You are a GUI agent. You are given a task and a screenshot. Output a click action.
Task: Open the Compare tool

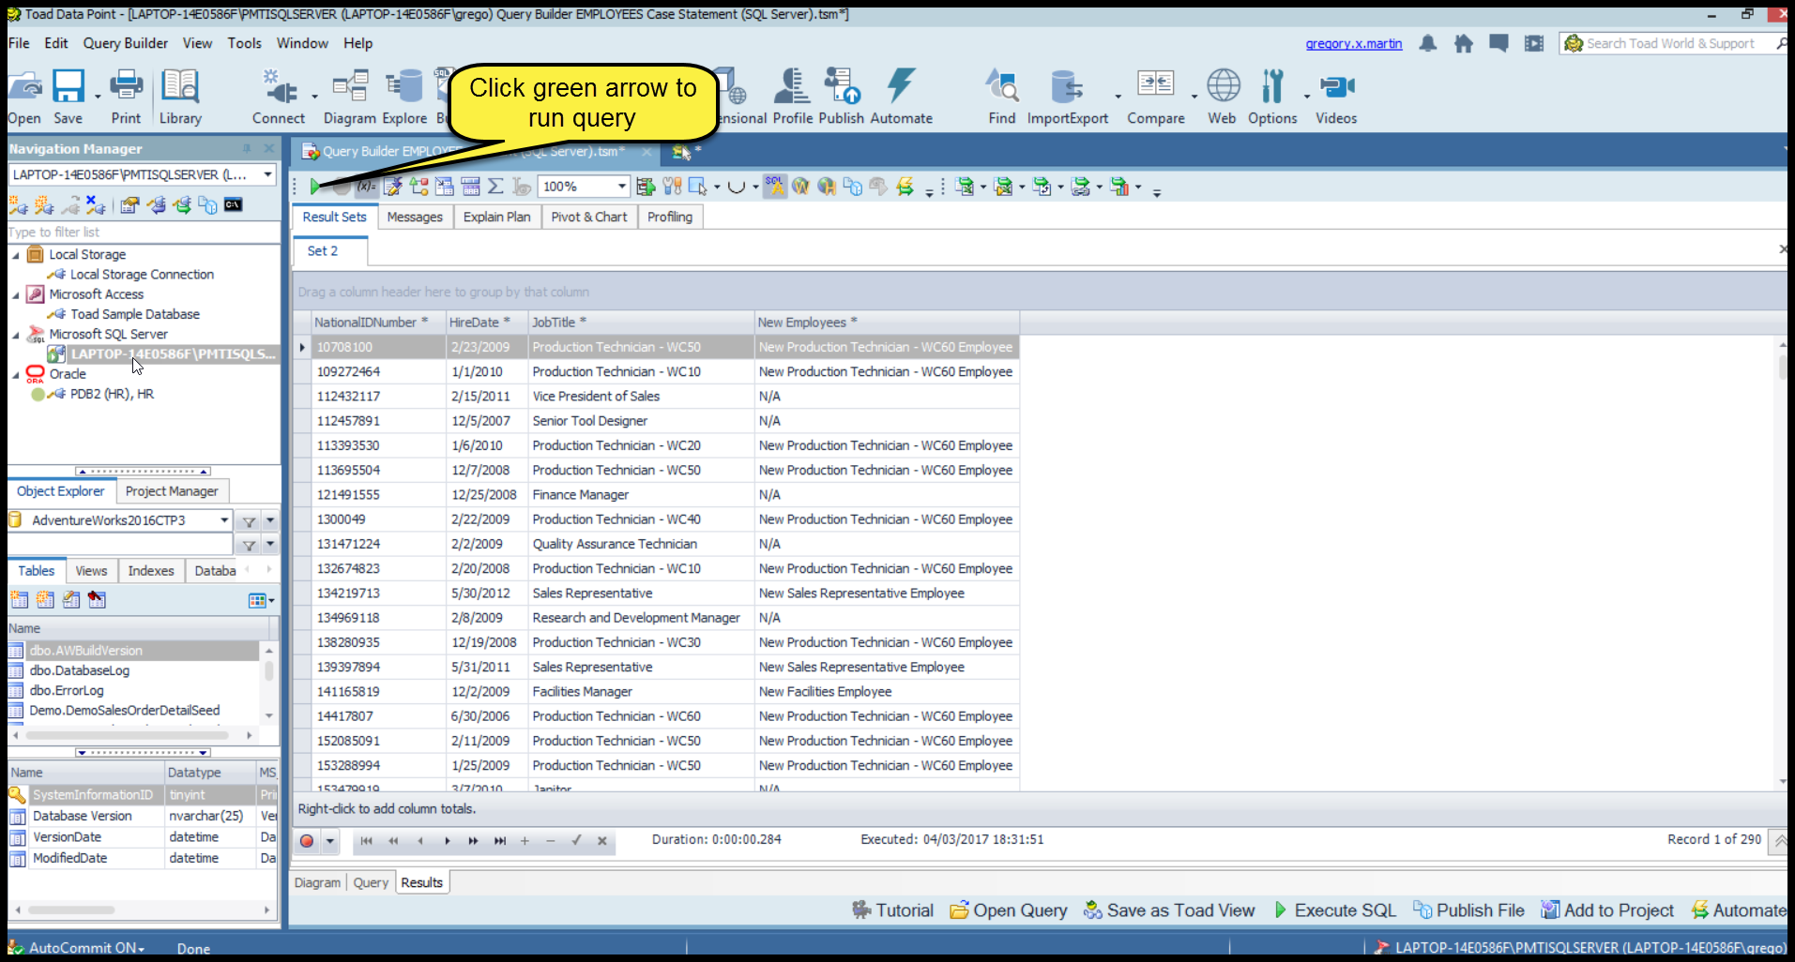[1156, 96]
